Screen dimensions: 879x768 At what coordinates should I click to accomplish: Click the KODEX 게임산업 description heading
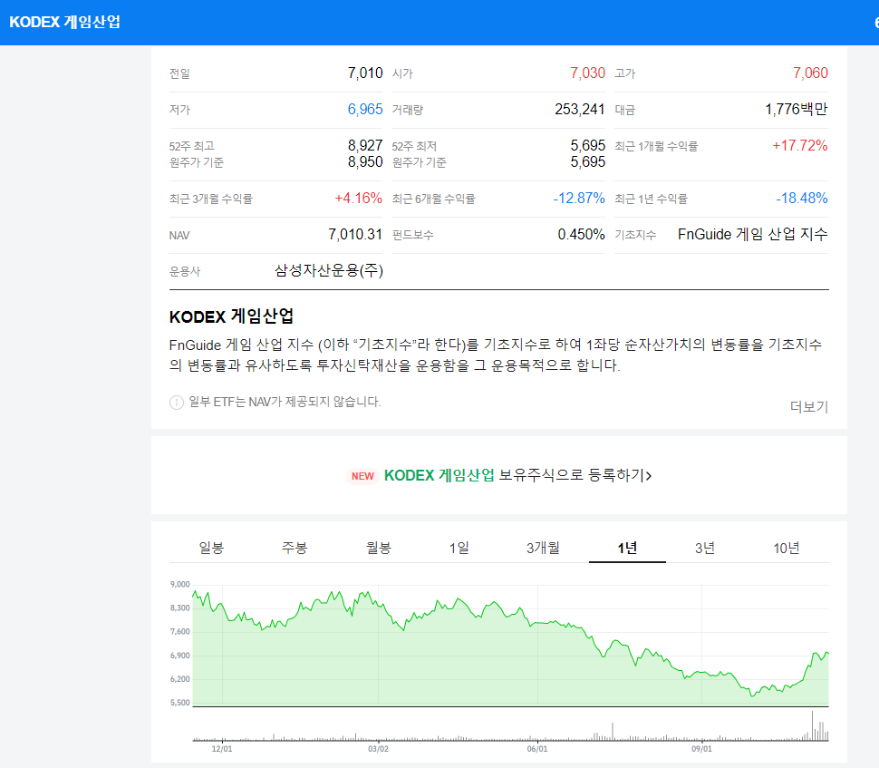(231, 316)
